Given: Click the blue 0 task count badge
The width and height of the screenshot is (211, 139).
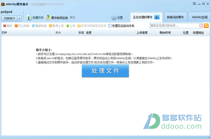Looking at the screenshot, I should (156, 17).
